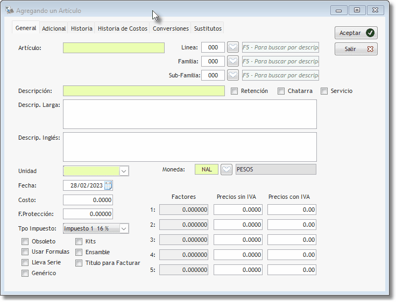This screenshot has height=302, width=396.
Task: Focus the Artículo input field
Action: [x=114, y=48]
